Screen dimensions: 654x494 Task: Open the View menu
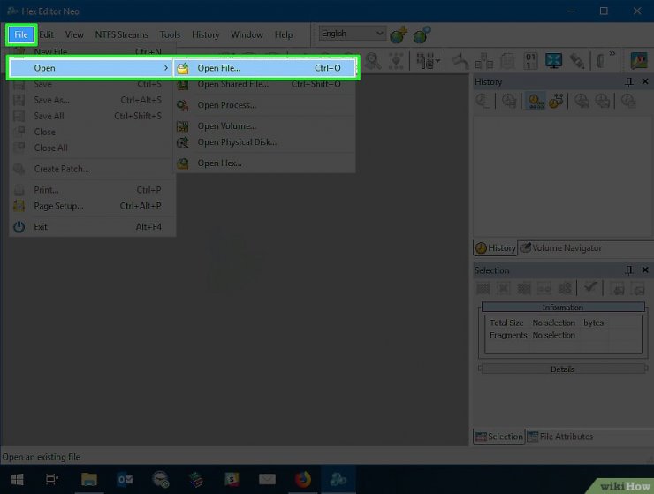[x=74, y=34]
